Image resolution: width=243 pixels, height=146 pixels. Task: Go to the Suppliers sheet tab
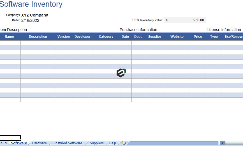[97, 143]
